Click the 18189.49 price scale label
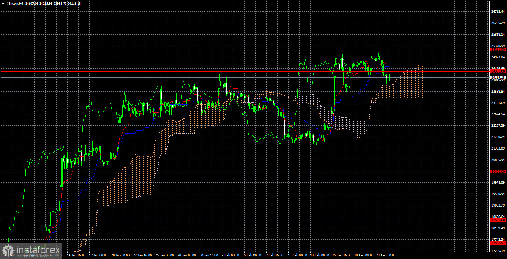The image size is (507, 259). 498,228
